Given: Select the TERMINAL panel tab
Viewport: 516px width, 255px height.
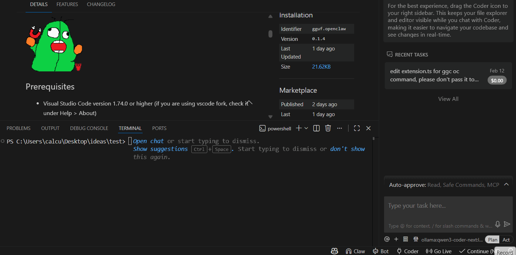Looking at the screenshot, I should 130,128.
